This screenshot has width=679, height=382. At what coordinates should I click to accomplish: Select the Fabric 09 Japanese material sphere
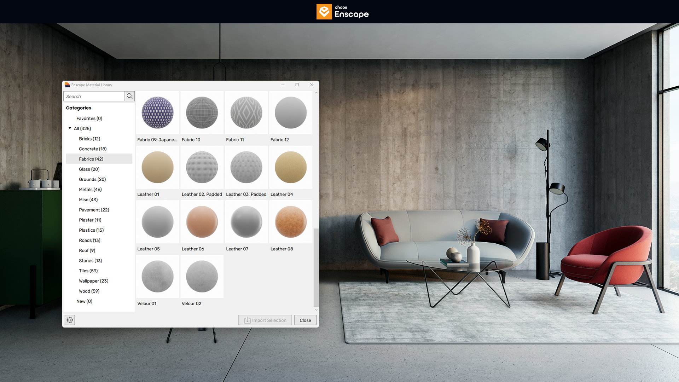point(157,113)
